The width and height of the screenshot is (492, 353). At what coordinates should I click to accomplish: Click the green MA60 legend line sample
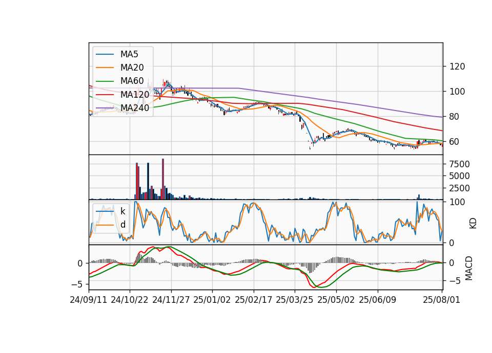tap(105, 81)
